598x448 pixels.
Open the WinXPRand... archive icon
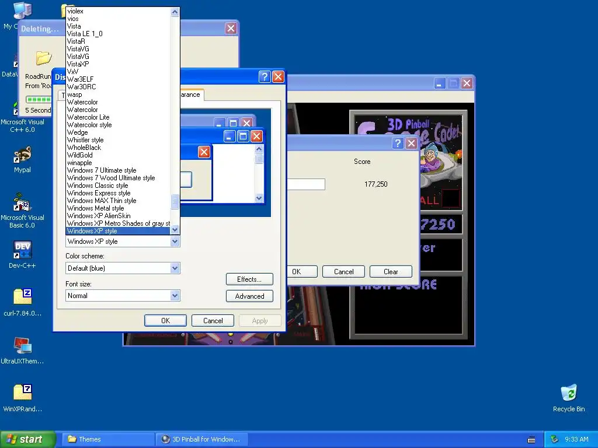tap(22, 398)
